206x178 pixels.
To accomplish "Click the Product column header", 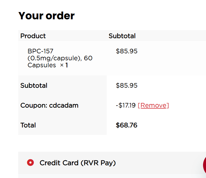I will (x=33, y=36).
